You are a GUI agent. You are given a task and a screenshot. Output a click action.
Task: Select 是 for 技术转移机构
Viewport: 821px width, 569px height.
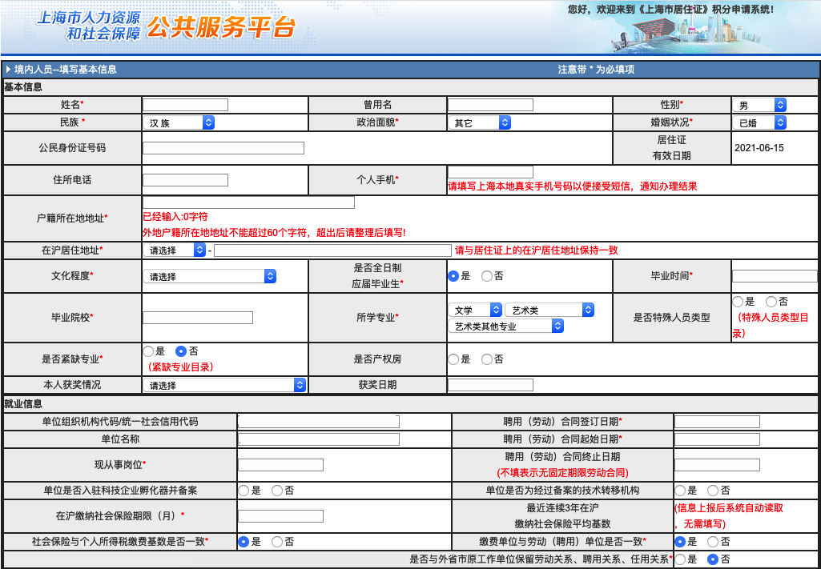click(680, 491)
